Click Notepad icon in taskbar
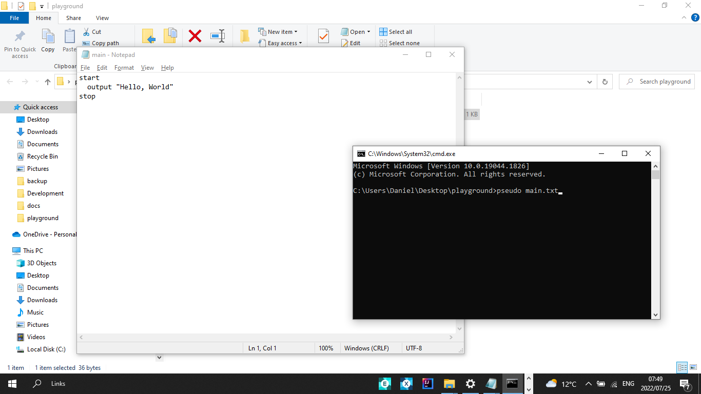The width and height of the screenshot is (701, 394). [491, 383]
